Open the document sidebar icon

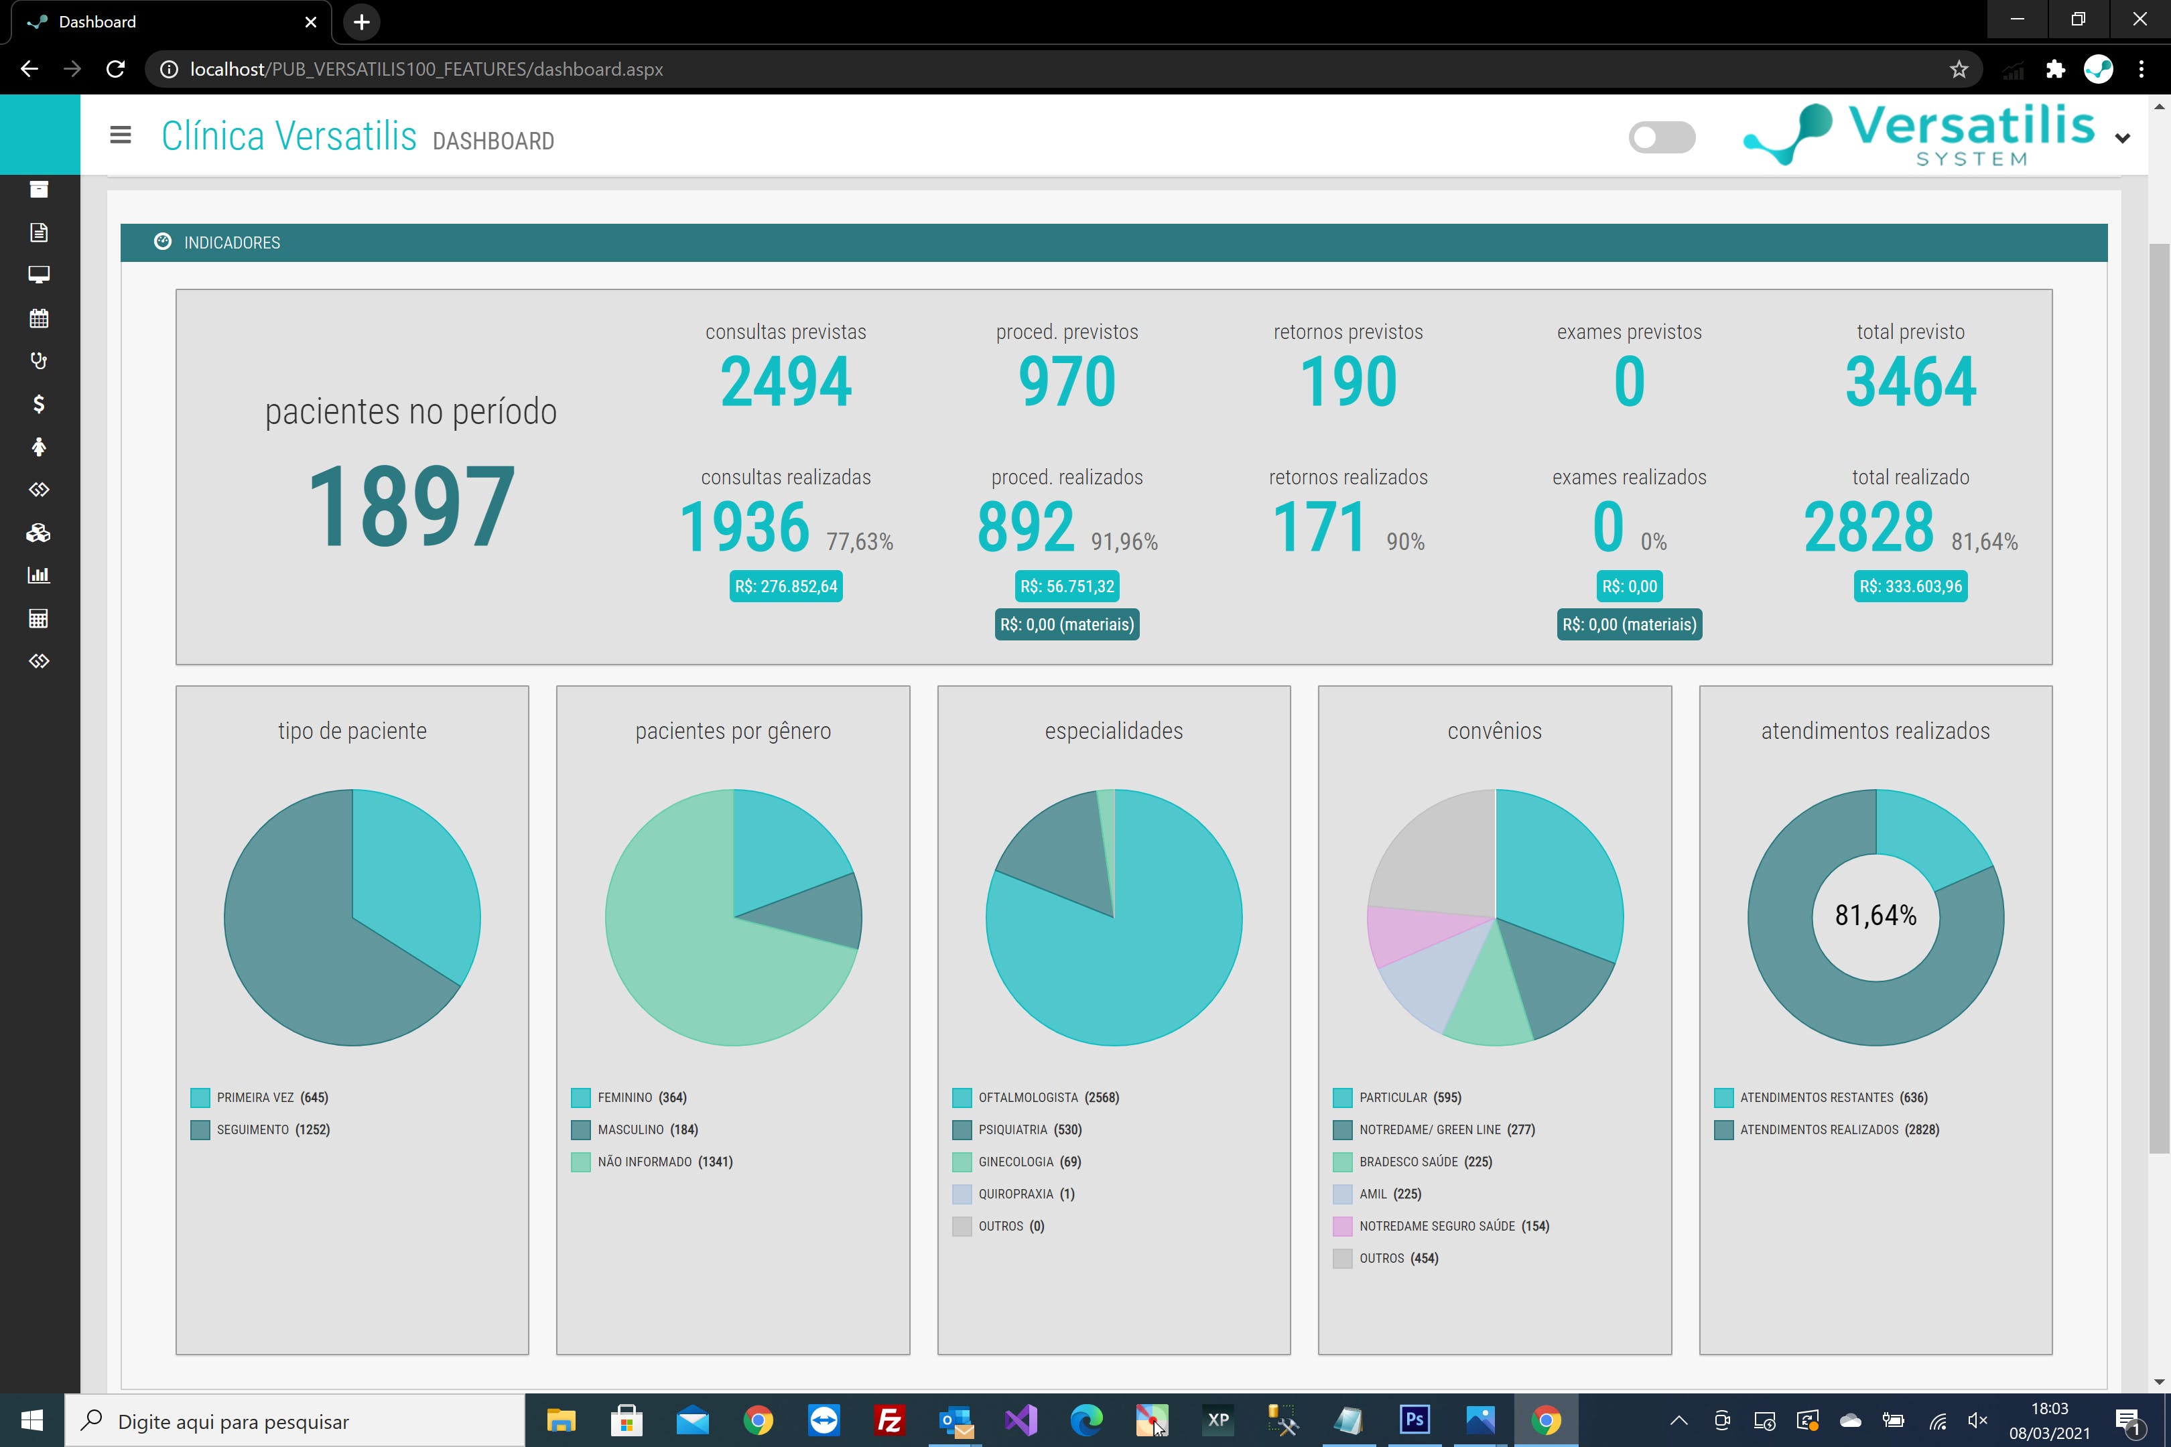tap(39, 232)
